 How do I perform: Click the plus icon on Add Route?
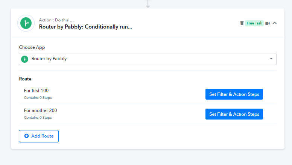click(26, 136)
